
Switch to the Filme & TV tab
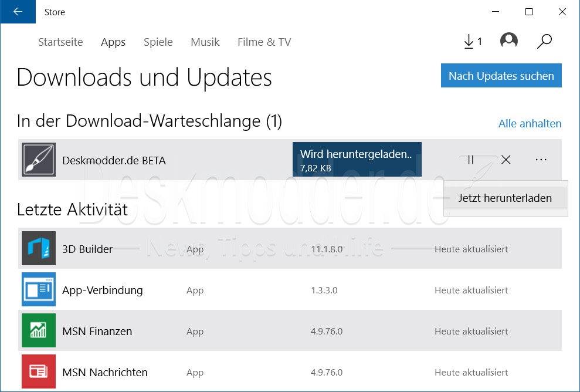(264, 42)
